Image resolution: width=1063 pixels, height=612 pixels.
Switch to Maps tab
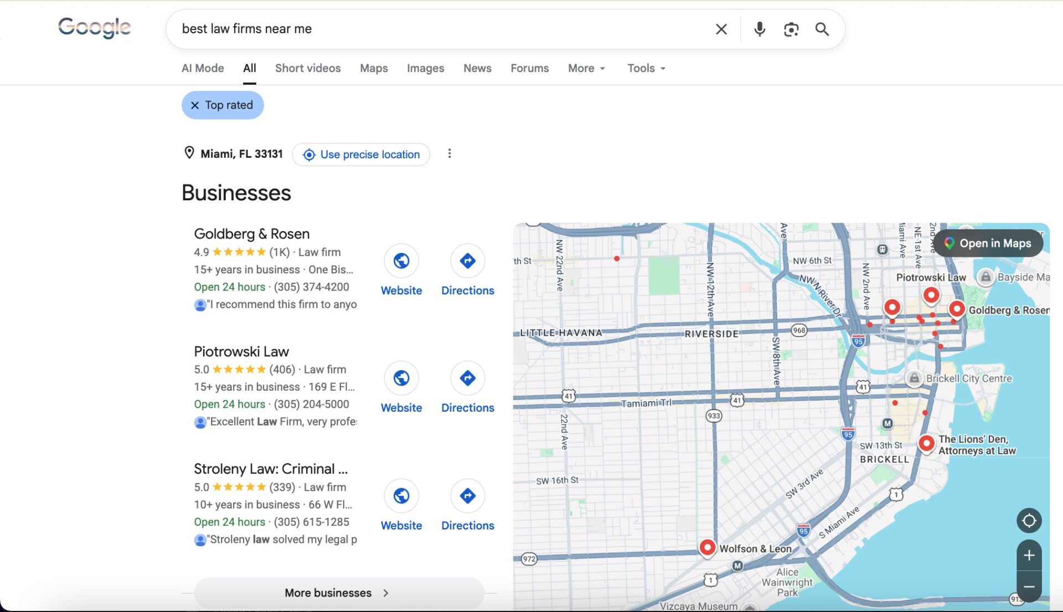(374, 68)
